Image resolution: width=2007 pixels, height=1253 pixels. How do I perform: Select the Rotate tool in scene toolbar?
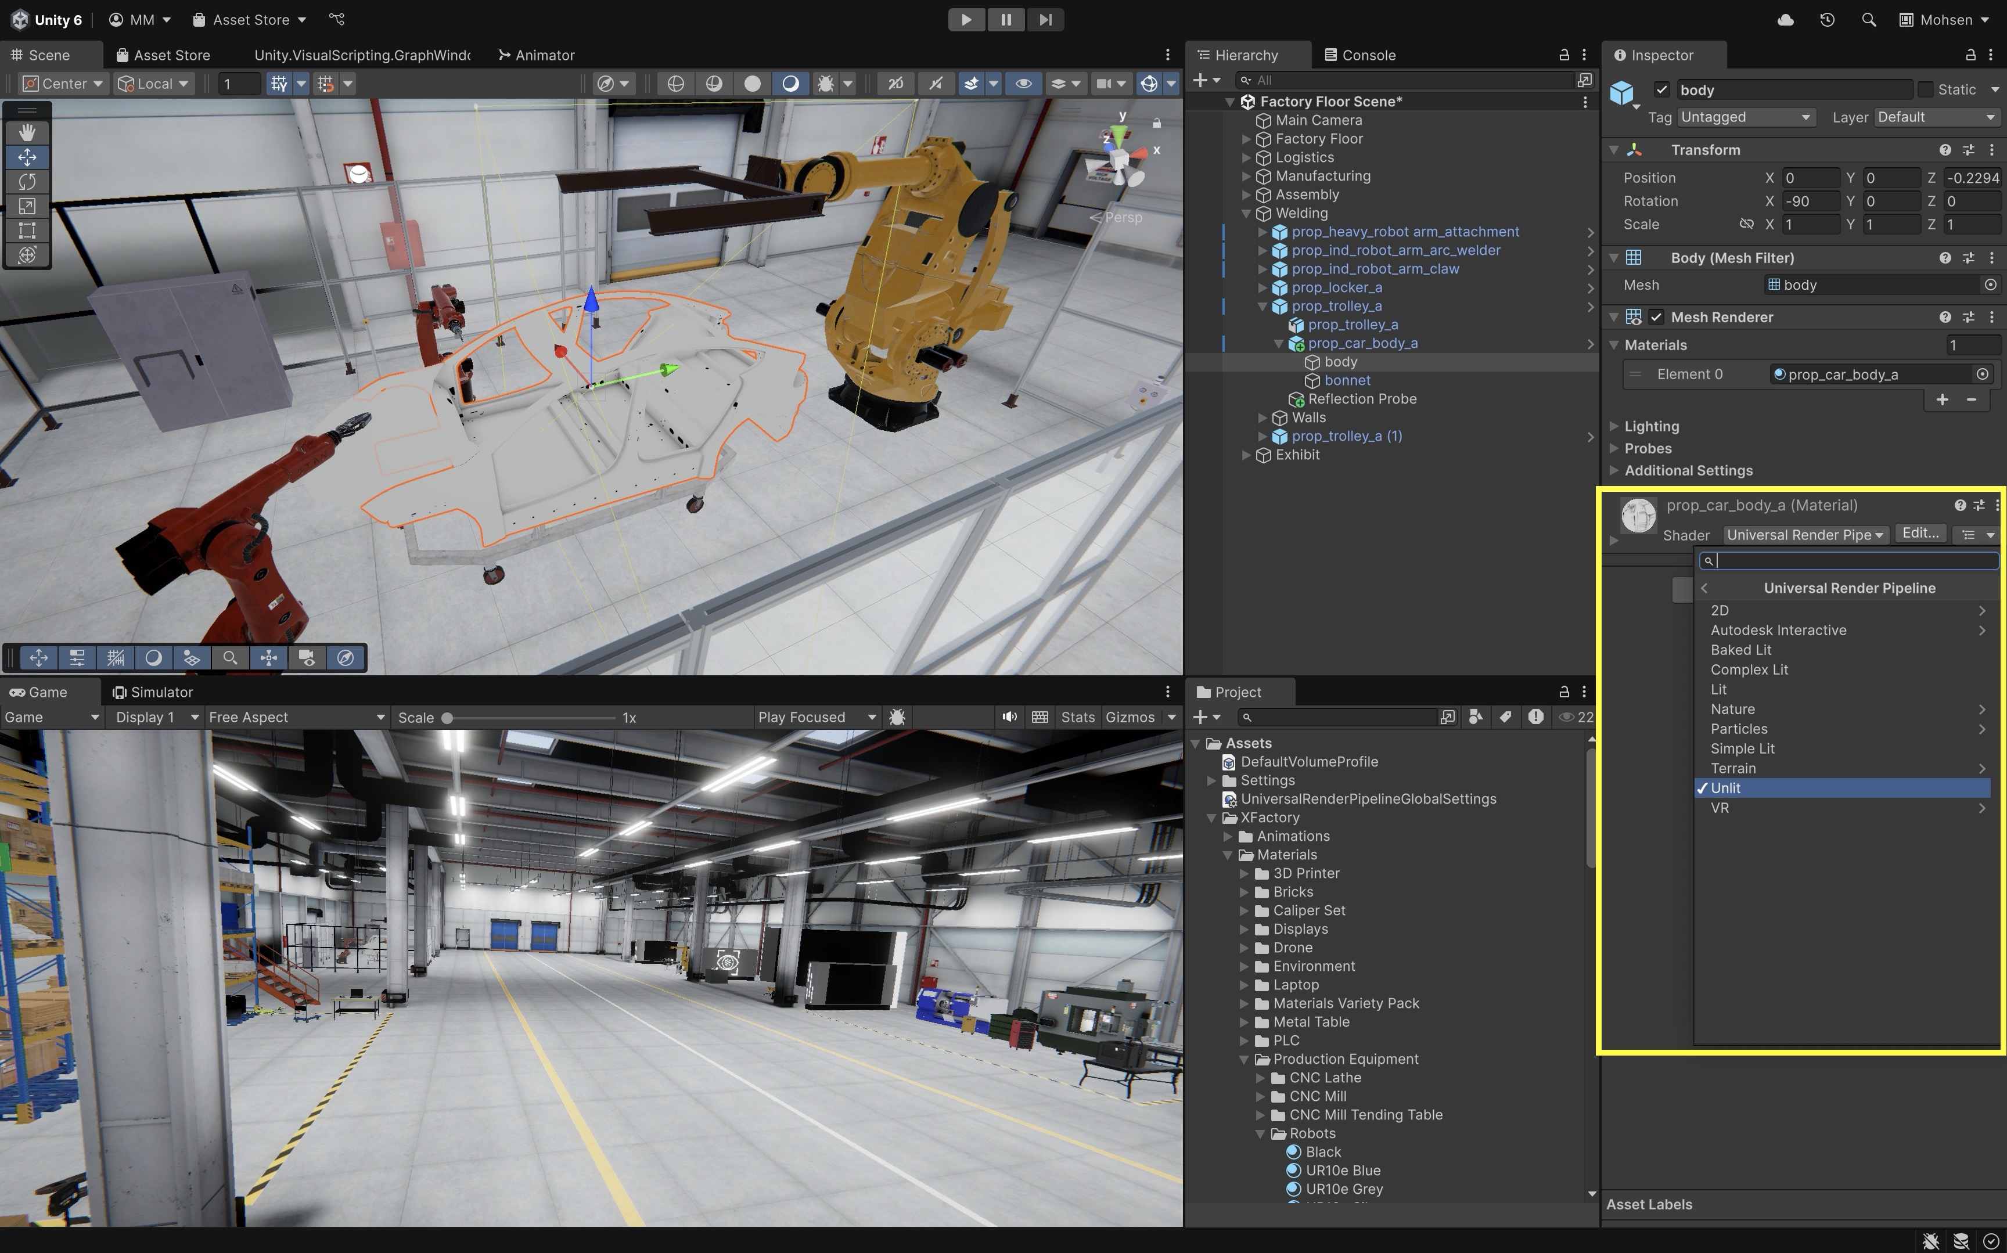click(27, 182)
